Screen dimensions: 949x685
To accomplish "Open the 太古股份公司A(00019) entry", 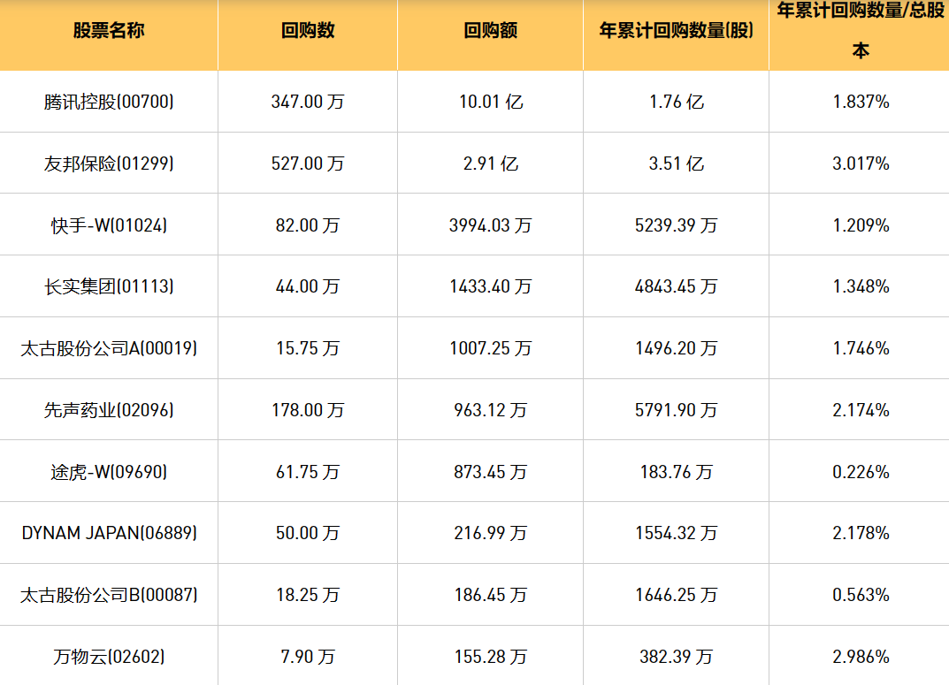I will pyautogui.click(x=109, y=348).
